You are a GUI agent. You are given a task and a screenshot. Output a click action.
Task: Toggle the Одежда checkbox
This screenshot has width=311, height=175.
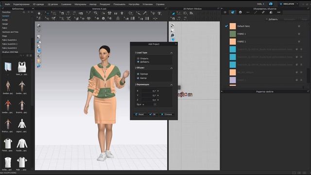click(138, 74)
